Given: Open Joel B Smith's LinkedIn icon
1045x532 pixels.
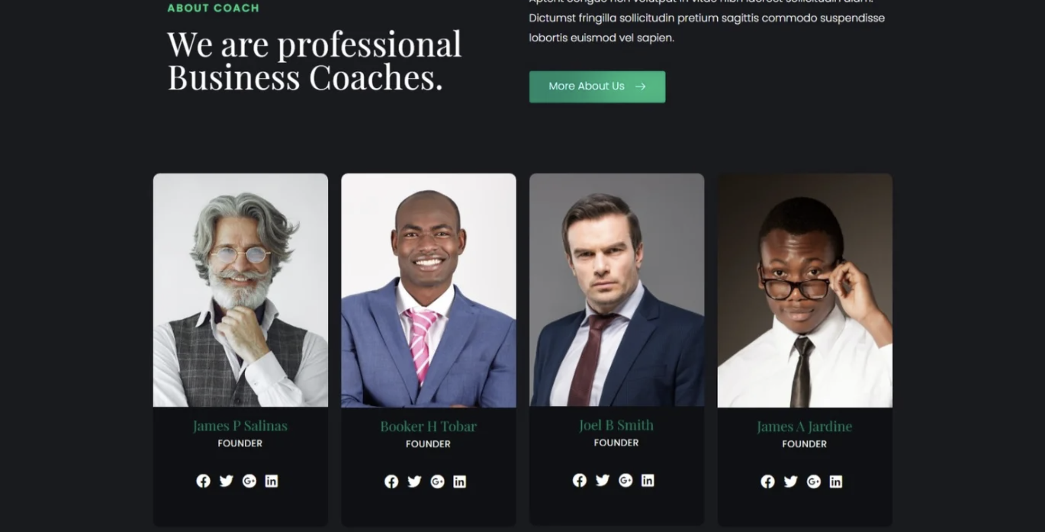Looking at the screenshot, I should (x=648, y=480).
